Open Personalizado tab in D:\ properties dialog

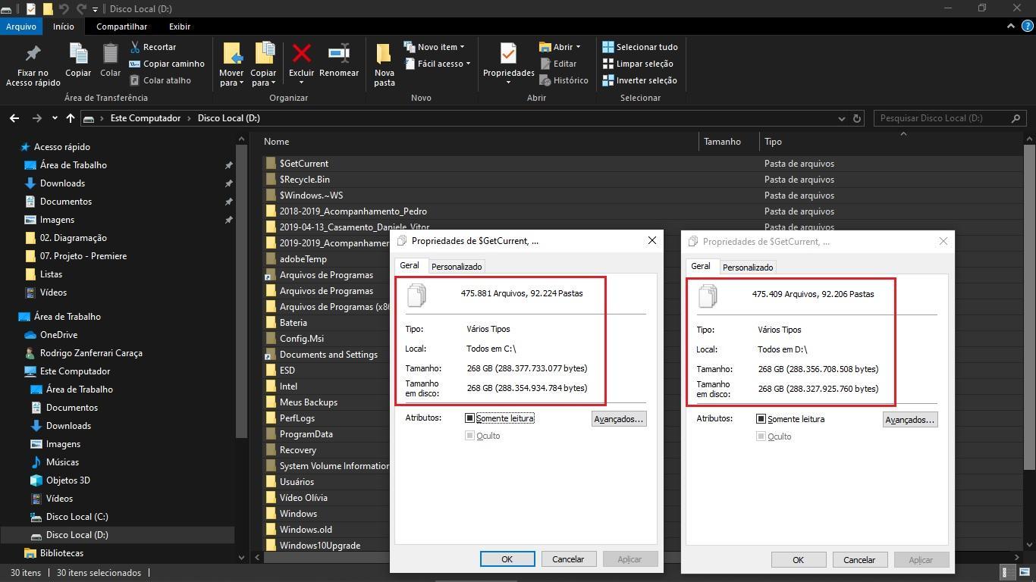748,268
